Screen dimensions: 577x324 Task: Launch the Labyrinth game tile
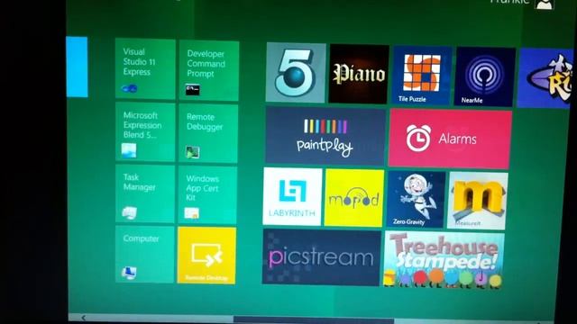pos(292,196)
